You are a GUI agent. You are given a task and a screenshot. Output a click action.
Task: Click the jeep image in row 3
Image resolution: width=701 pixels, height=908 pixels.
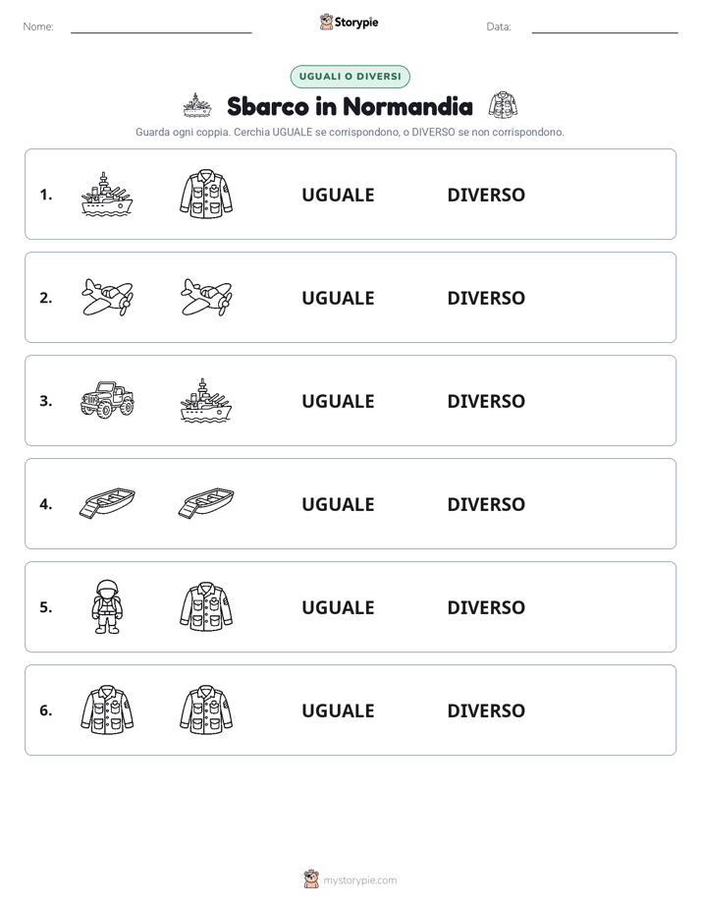tap(107, 400)
